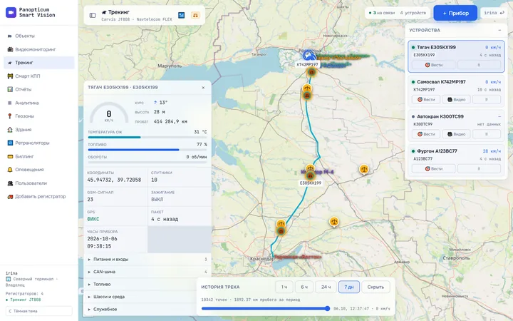Click the logout arrow icon next to irina
Screen dimensions: 513x321
502,13
